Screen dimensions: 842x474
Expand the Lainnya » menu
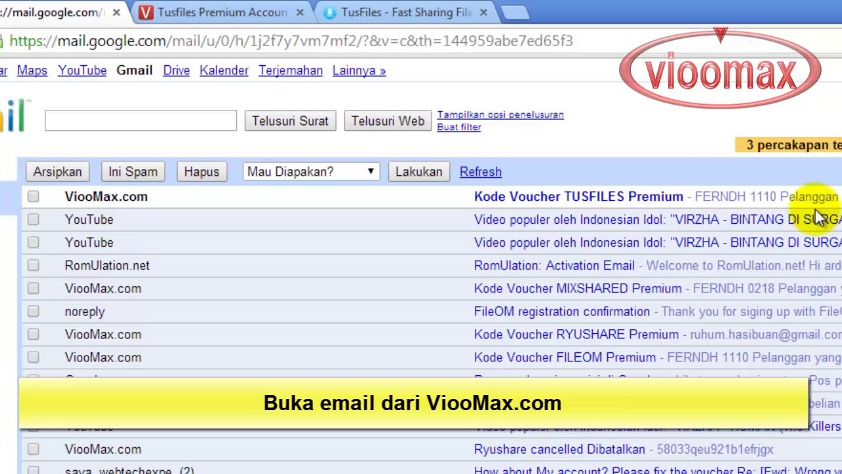pyautogui.click(x=359, y=70)
